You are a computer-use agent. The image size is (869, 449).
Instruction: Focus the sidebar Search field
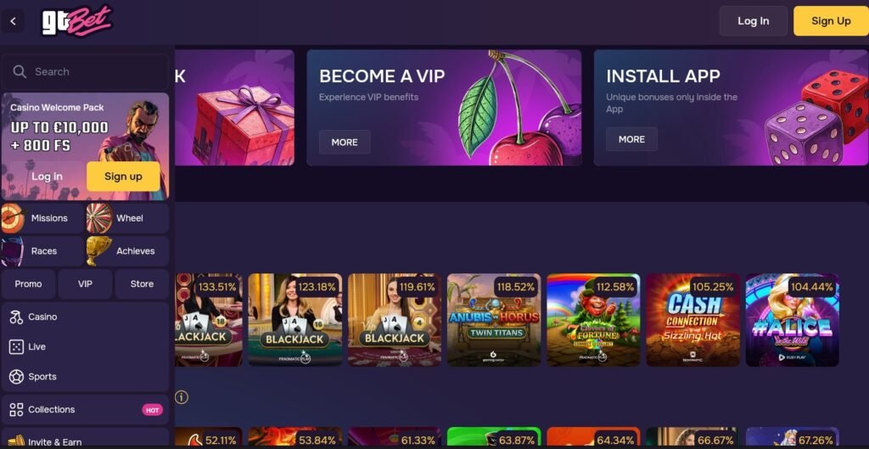(x=85, y=71)
